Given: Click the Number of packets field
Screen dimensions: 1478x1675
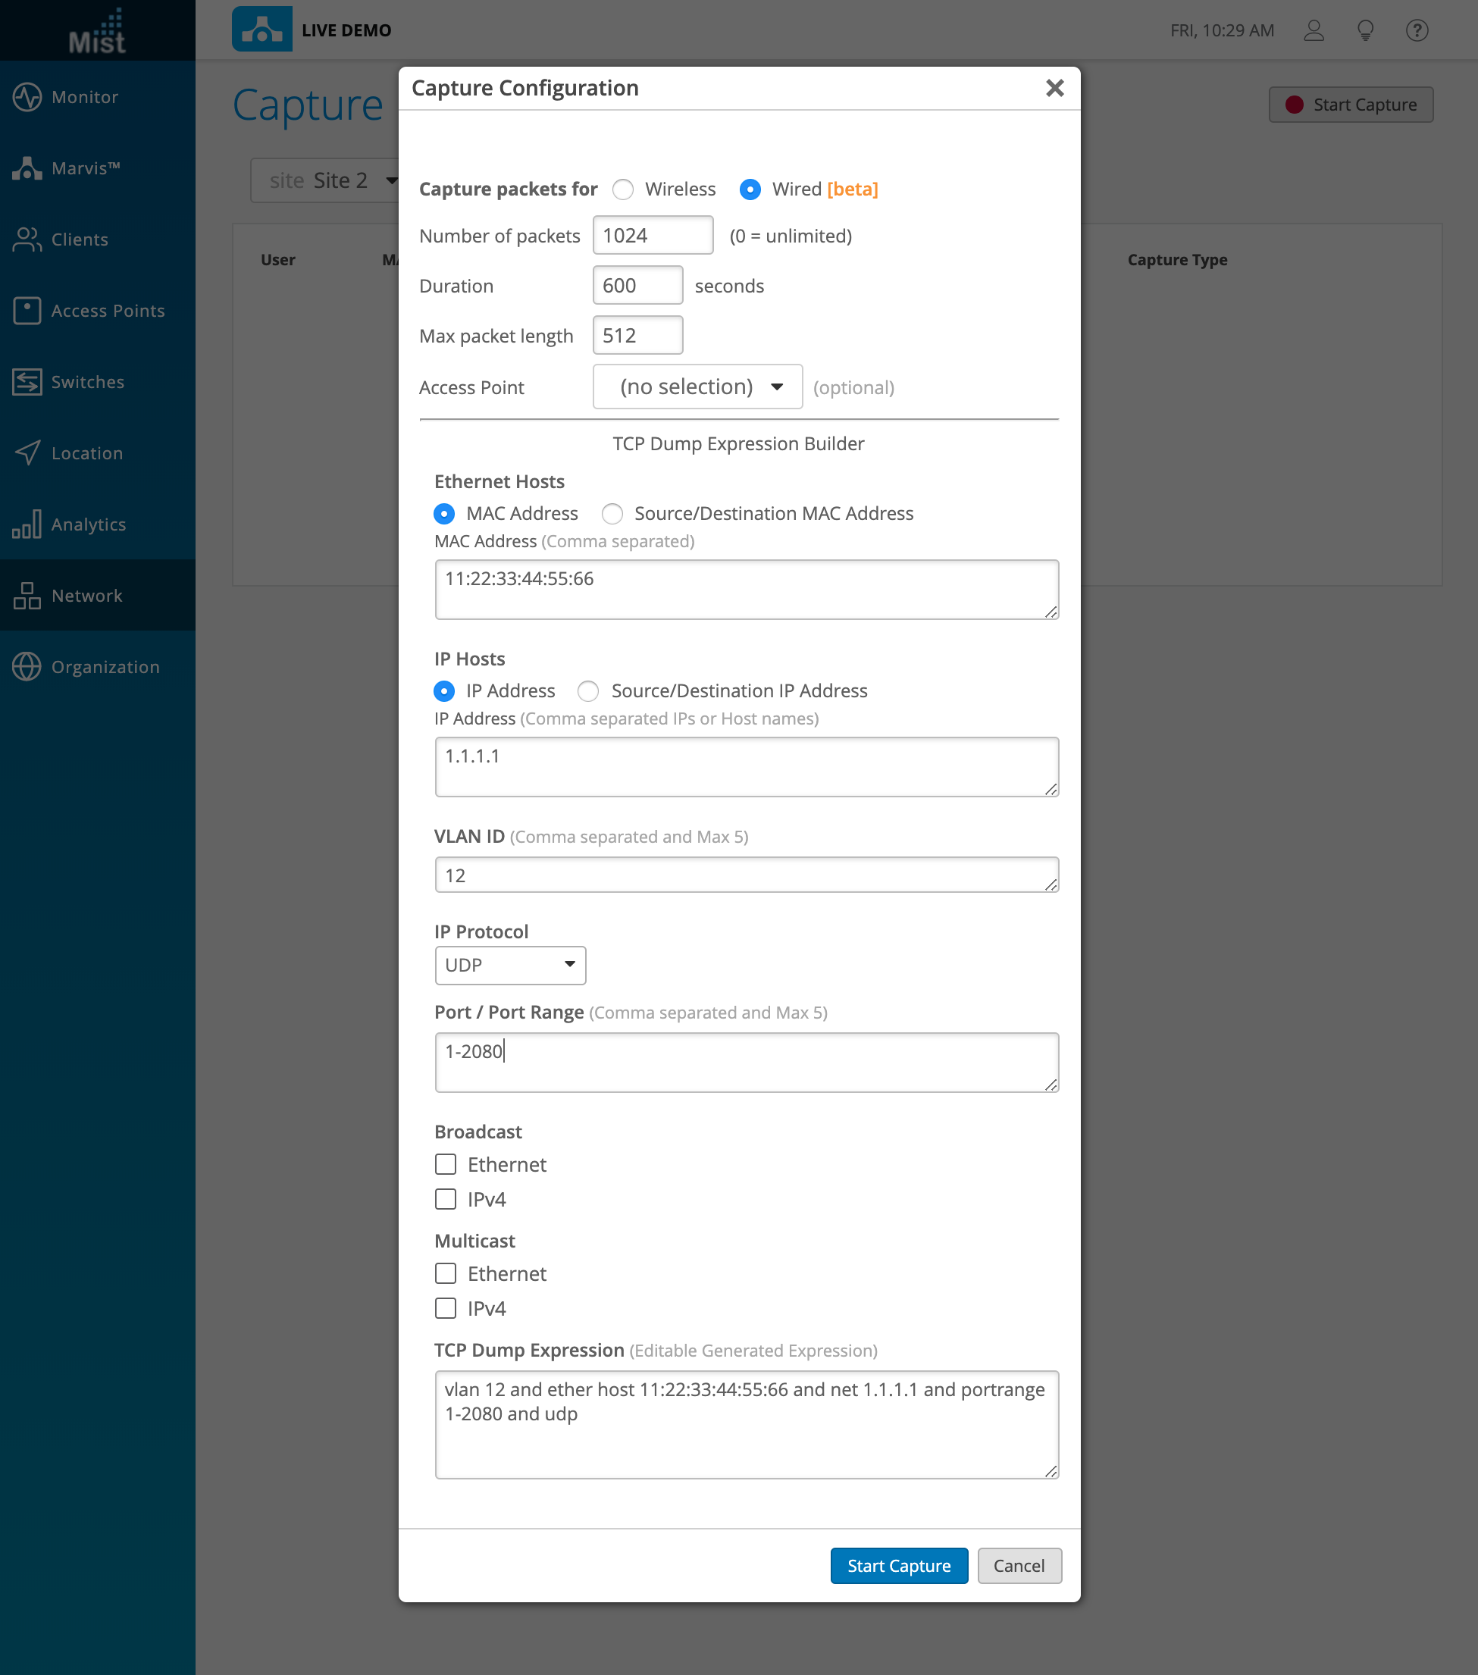Looking at the screenshot, I should pos(652,236).
